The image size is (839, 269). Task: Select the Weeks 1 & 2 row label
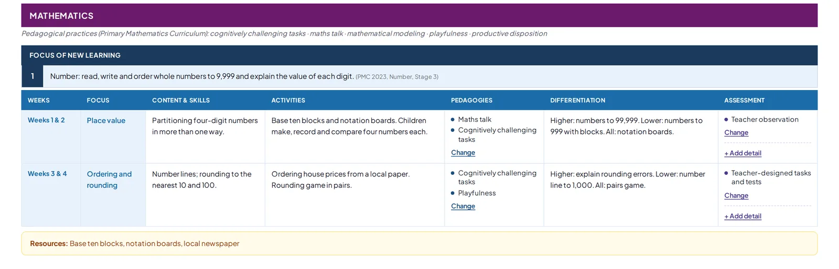(46, 120)
